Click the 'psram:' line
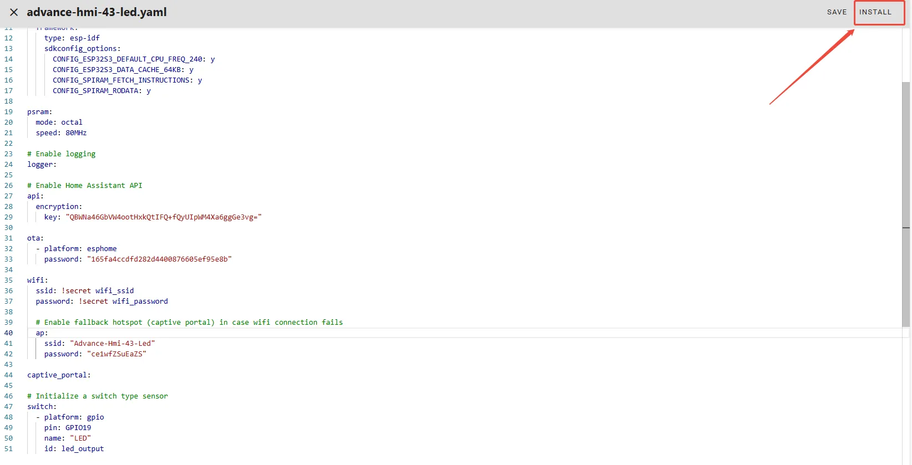The height and width of the screenshot is (465, 912). pyautogui.click(x=40, y=112)
